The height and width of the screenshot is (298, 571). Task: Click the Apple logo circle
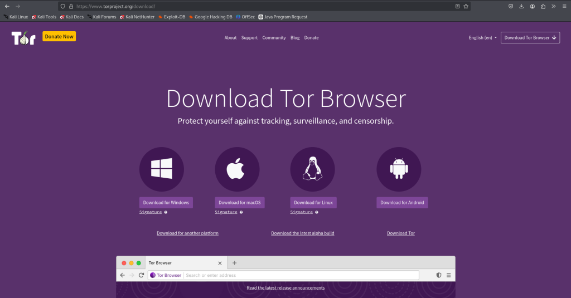pos(237,169)
